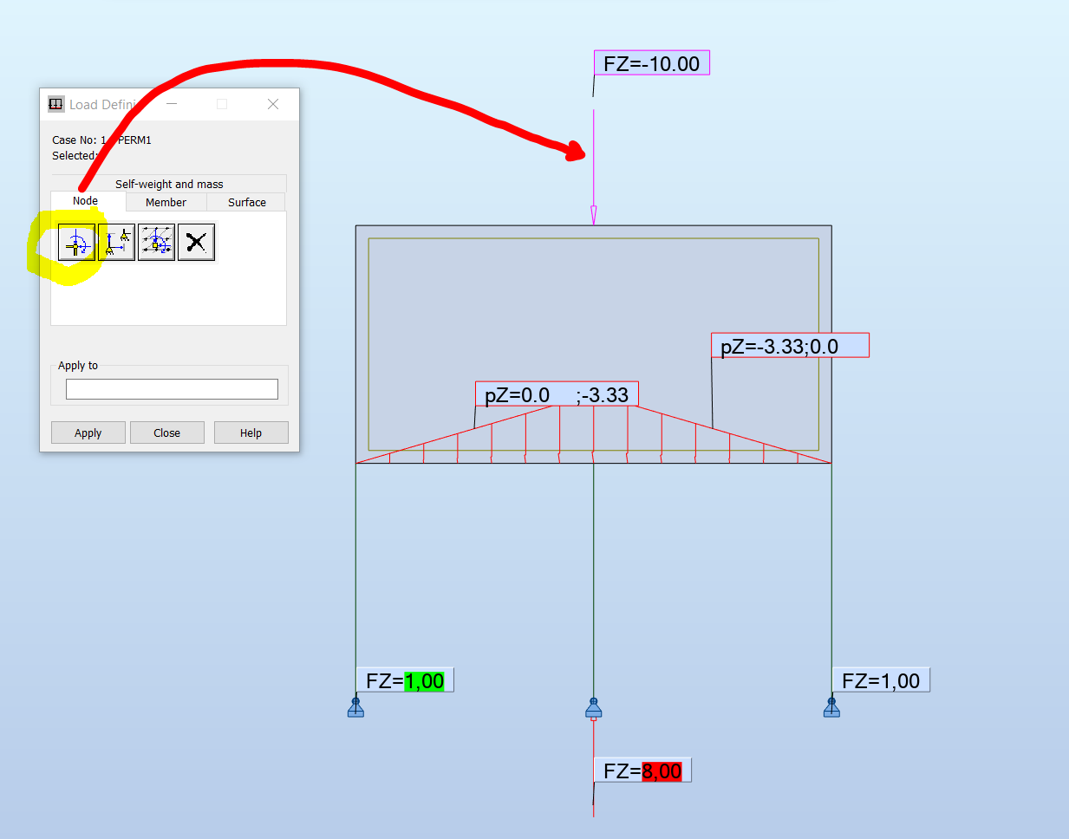Select the highlighted nodal force tool
1069x839 pixels.
tap(75, 243)
